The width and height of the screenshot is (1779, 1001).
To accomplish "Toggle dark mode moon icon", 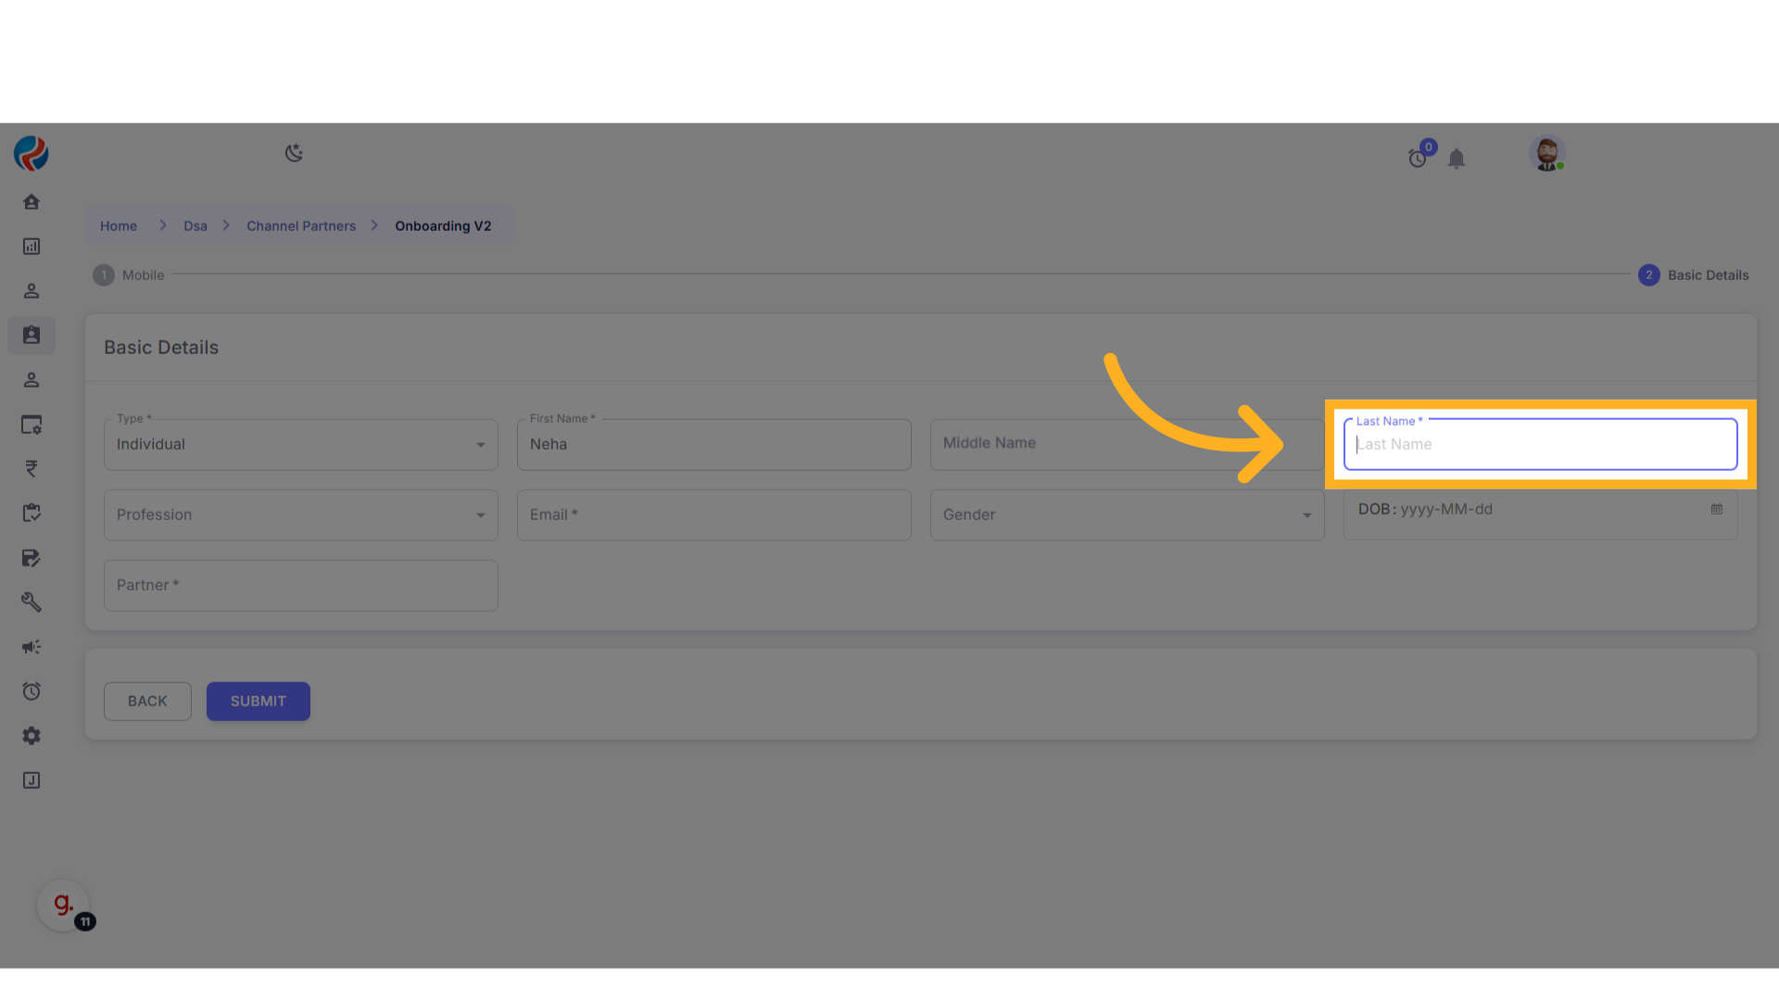I will pyautogui.click(x=294, y=153).
